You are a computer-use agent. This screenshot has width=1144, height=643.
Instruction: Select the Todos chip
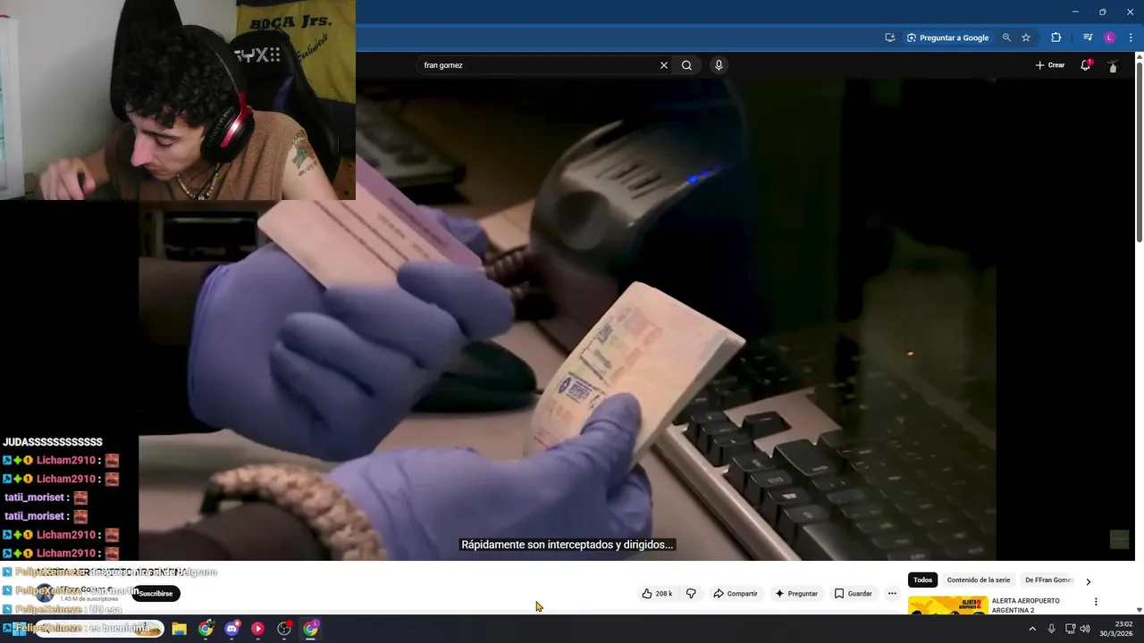coord(922,580)
